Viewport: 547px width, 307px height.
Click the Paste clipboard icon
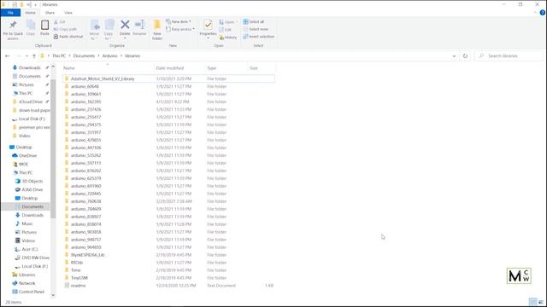point(44,25)
